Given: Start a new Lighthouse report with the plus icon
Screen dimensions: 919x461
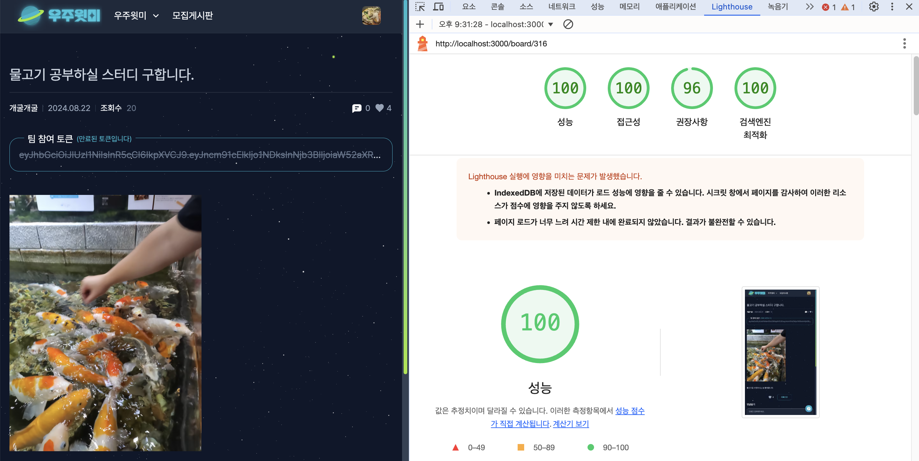Looking at the screenshot, I should click(420, 24).
